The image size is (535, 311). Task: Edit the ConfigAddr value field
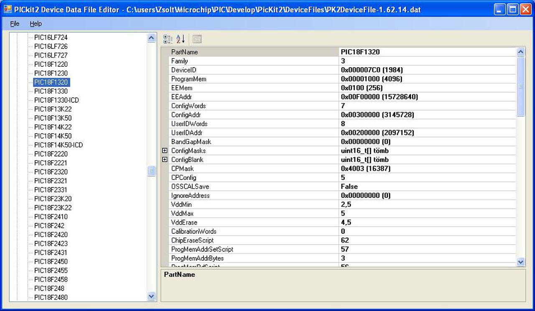pyautogui.click(x=428, y=115)
